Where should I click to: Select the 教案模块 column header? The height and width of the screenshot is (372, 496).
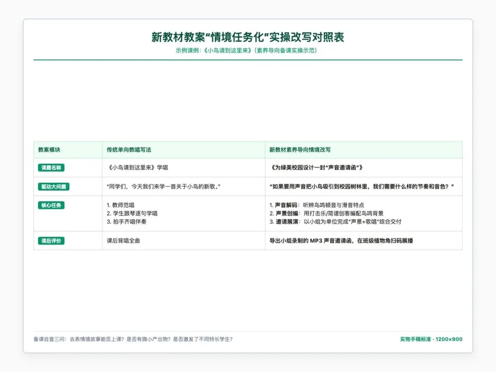tap(68, 150)
